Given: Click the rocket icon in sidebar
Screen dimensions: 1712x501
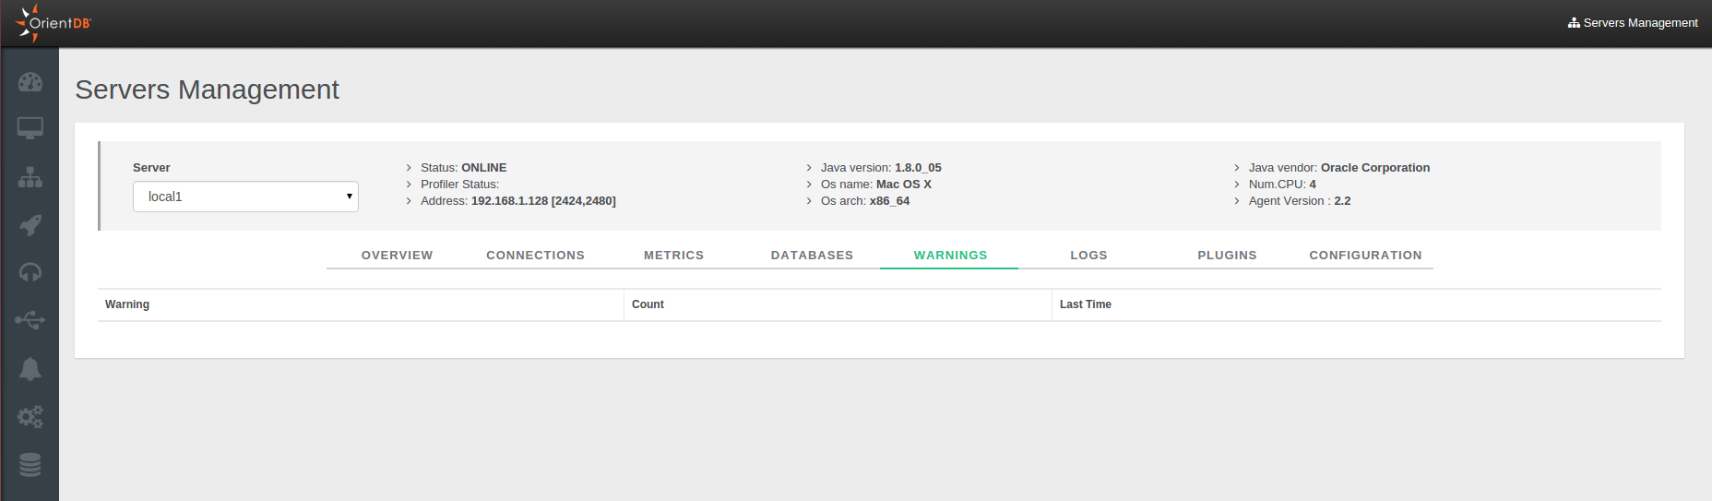Looking at the screenshot, I should coord(30,225).
